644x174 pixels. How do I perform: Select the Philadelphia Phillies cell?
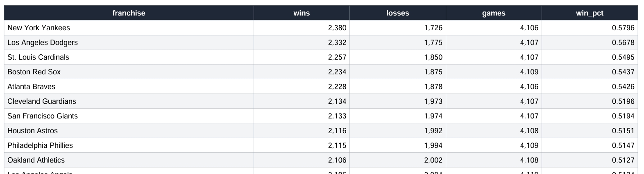tap(40, 145)
